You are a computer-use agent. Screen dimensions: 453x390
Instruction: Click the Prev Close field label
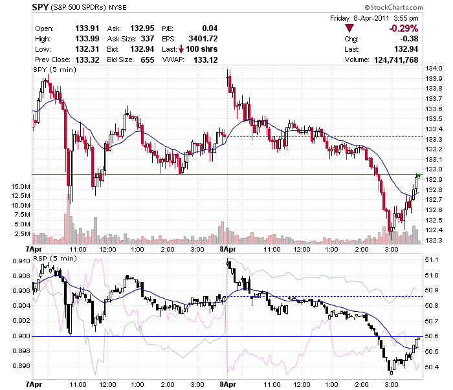52,60
